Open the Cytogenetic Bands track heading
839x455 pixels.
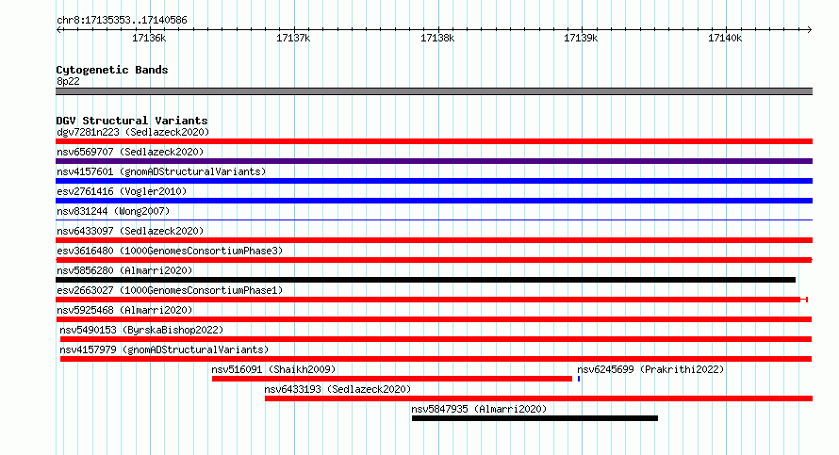click(112, 70)
